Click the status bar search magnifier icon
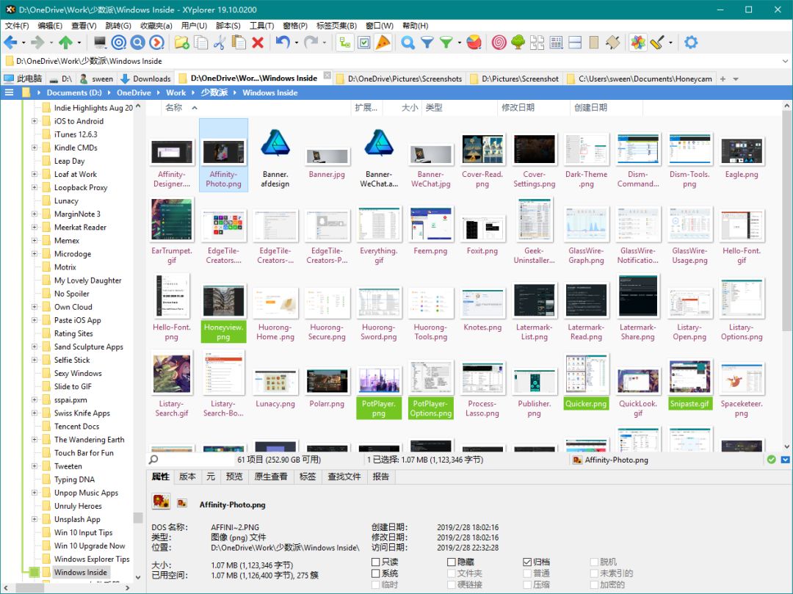 coord(153,460)
